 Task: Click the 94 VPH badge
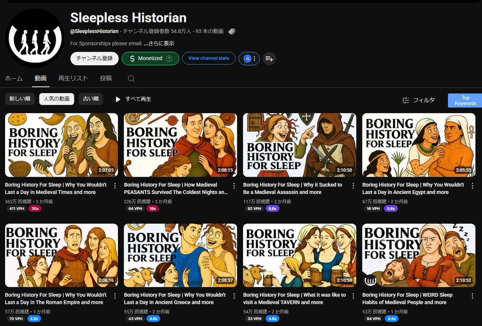pos(373,319)
